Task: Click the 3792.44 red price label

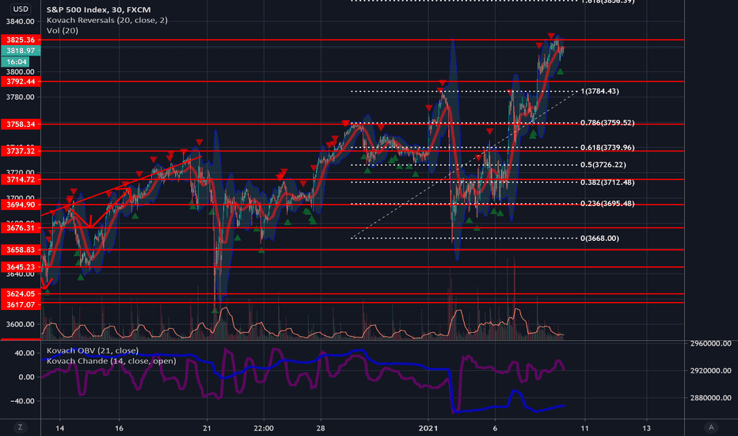Action: [21, 82]
